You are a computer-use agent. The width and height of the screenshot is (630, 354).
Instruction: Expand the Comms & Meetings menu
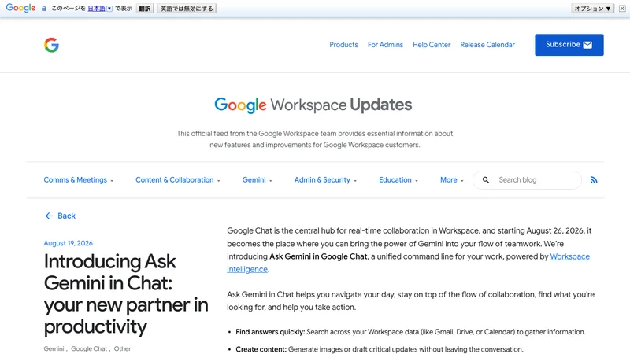(x=78, y=180)
